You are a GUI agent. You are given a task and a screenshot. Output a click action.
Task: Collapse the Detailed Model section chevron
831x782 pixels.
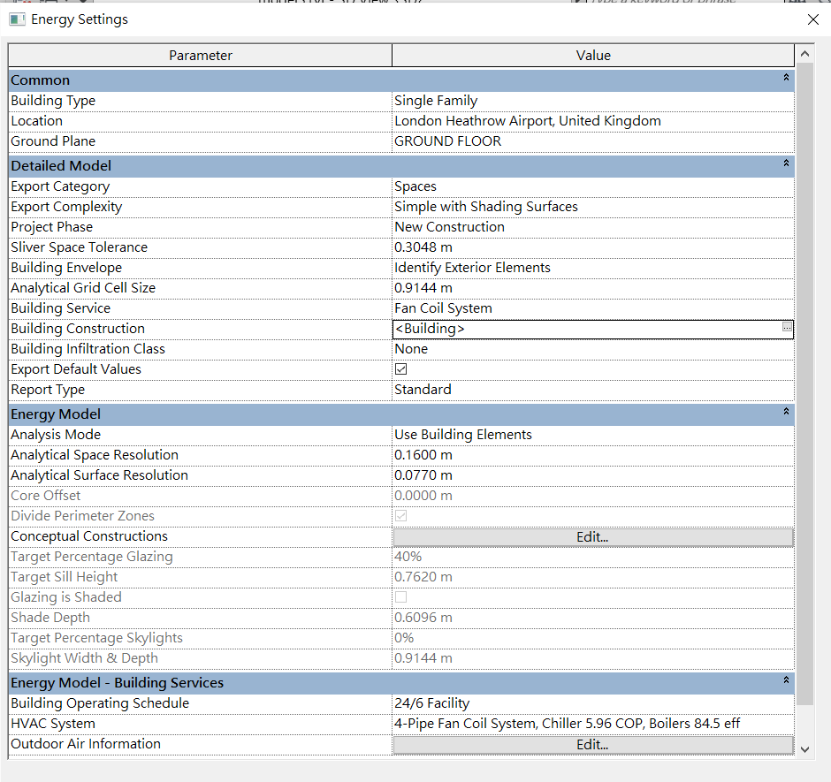point(785,164)
